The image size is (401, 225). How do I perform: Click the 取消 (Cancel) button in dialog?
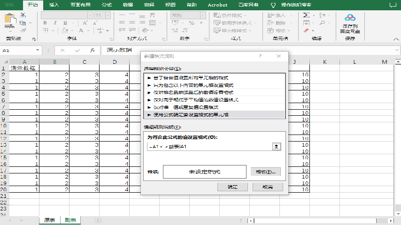click(268, 187)
